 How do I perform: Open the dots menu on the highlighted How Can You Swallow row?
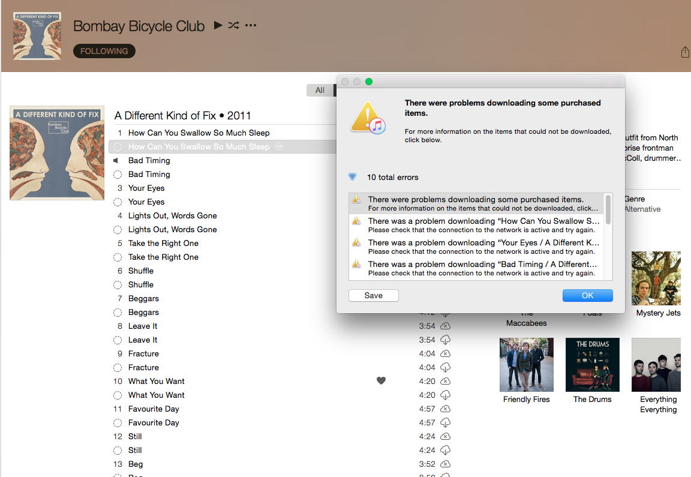pyautogui.click(x=278, y=146)
